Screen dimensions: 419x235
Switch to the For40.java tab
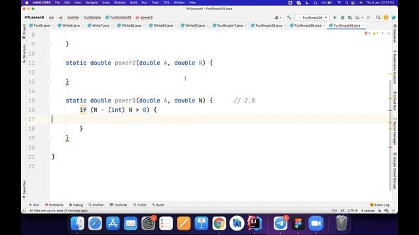click(x=42, y=25)
